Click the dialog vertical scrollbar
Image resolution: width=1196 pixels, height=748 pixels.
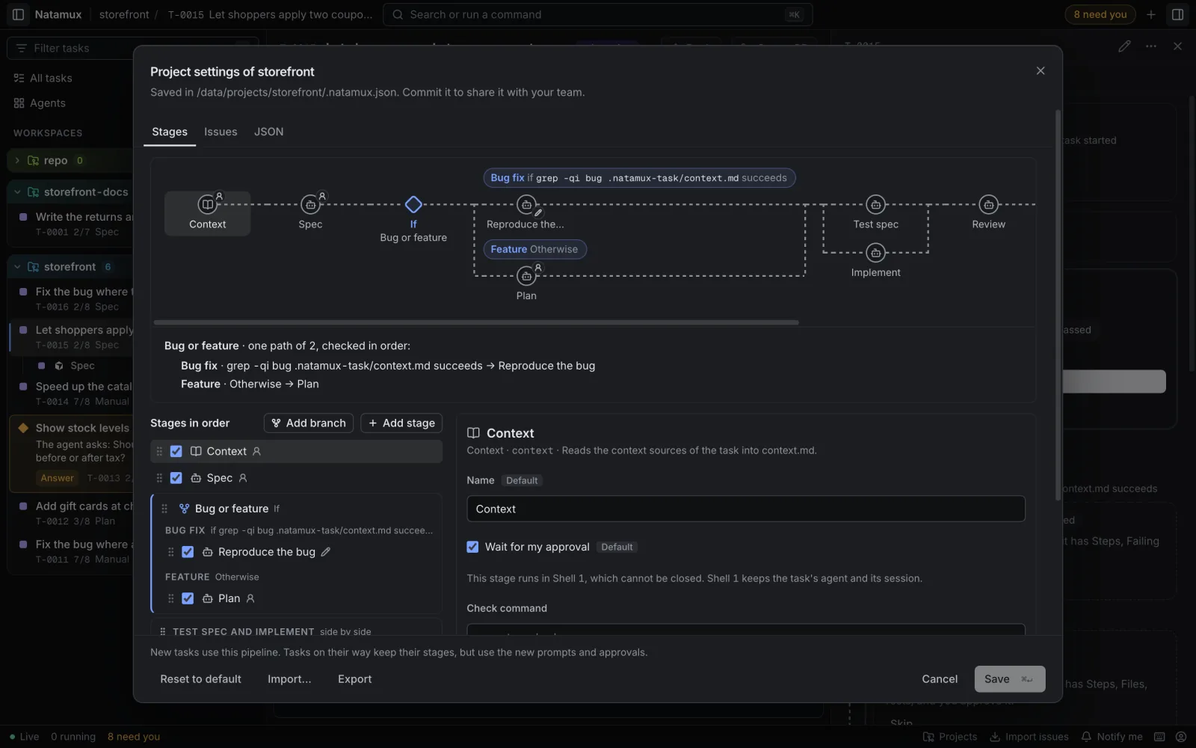[x=1058, y=305]
